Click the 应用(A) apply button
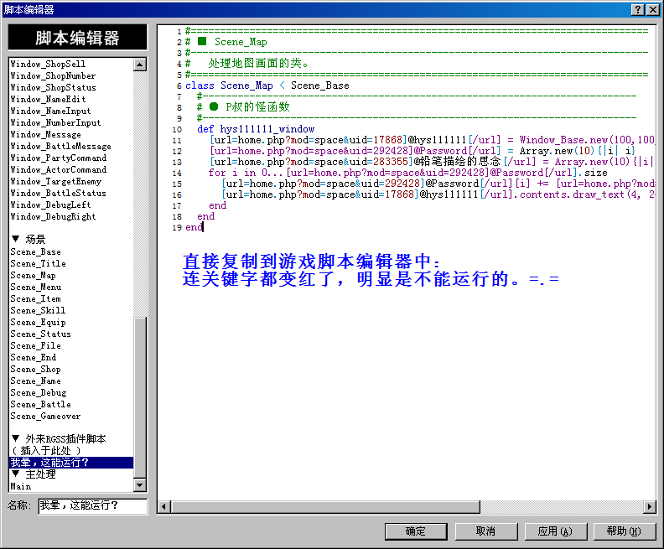The height and width of the screenshot is (549, 664). coord(555,531)
